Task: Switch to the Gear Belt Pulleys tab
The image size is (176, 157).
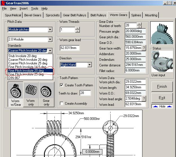Action: tap(74, 15)
